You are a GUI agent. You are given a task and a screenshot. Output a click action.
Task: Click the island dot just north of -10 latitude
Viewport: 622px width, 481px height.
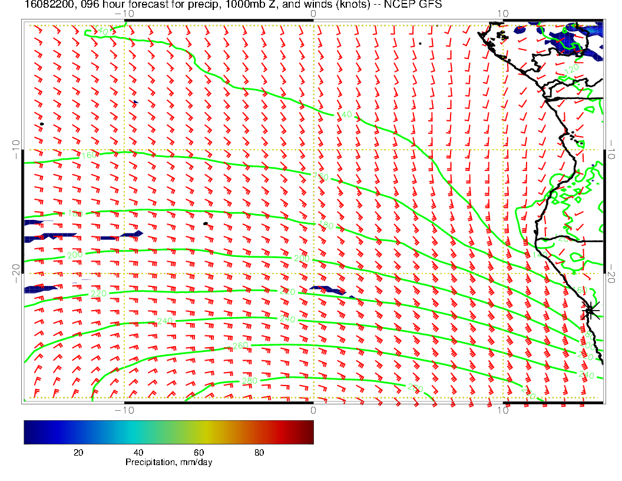point(42,124)
